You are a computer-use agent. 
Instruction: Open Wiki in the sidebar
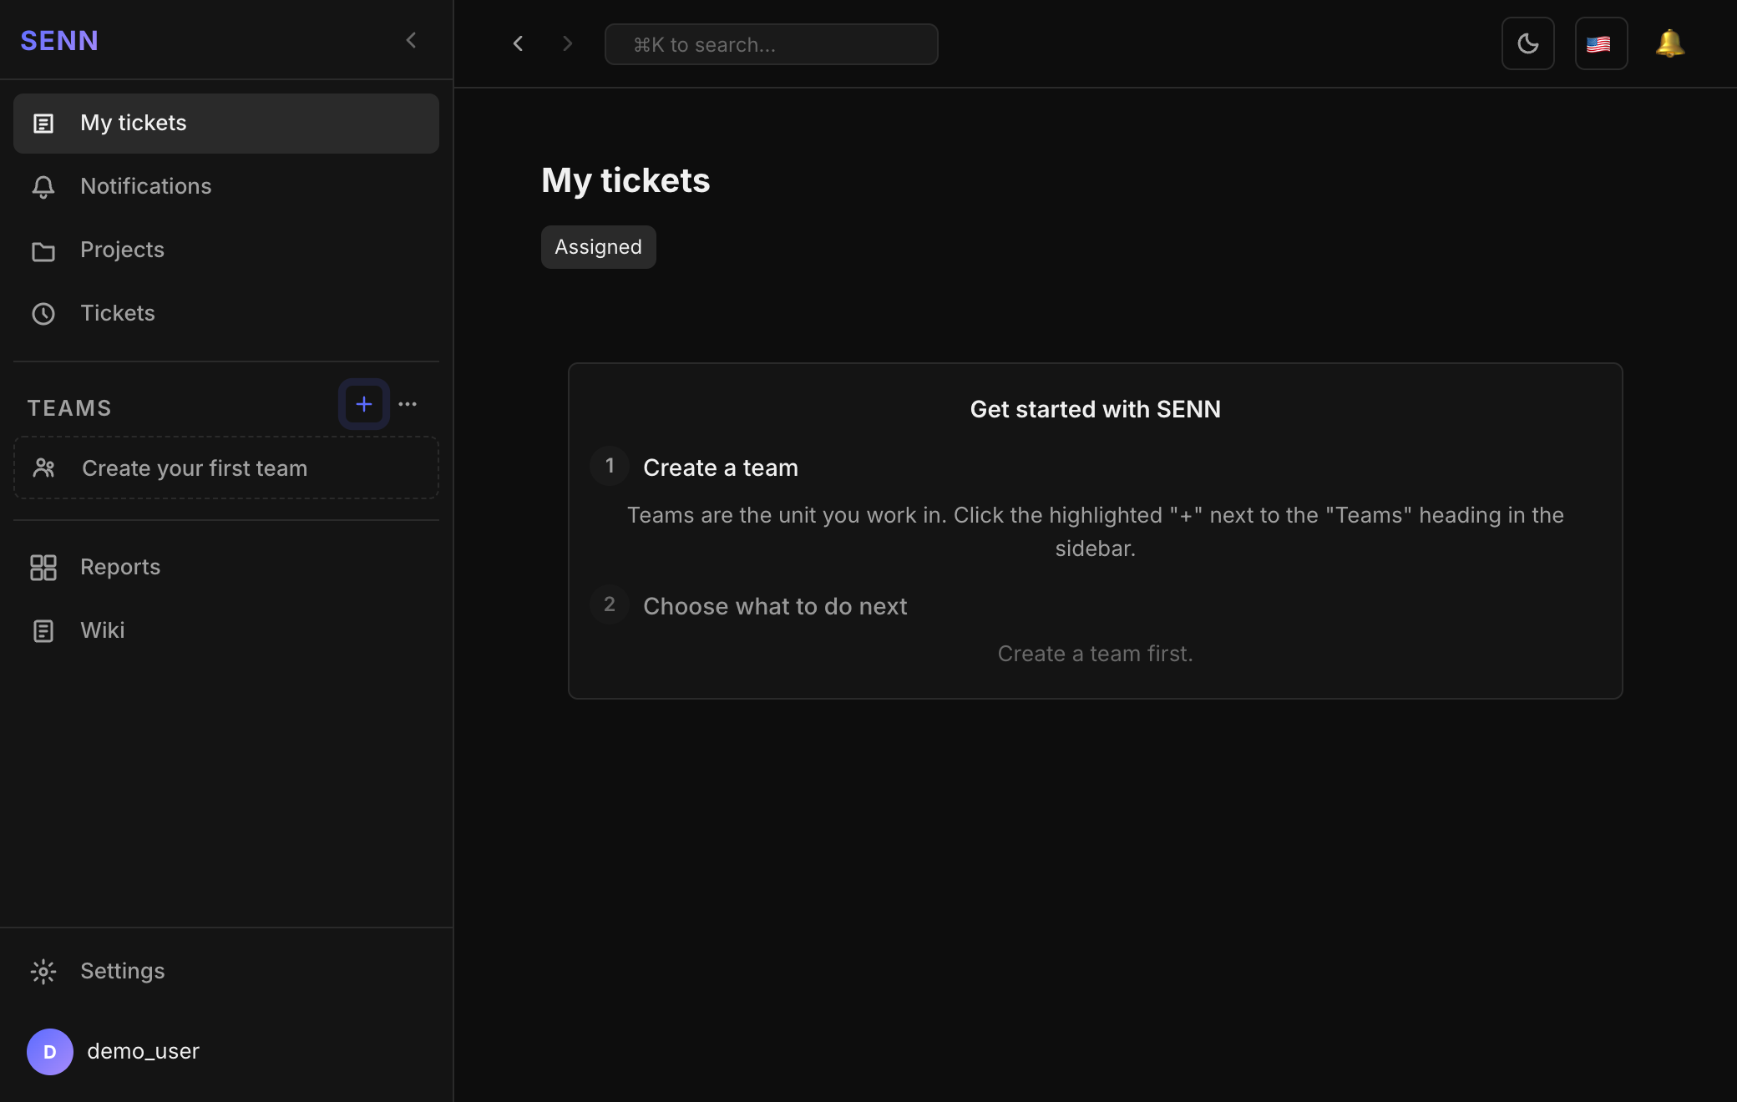tap(226, 631)
